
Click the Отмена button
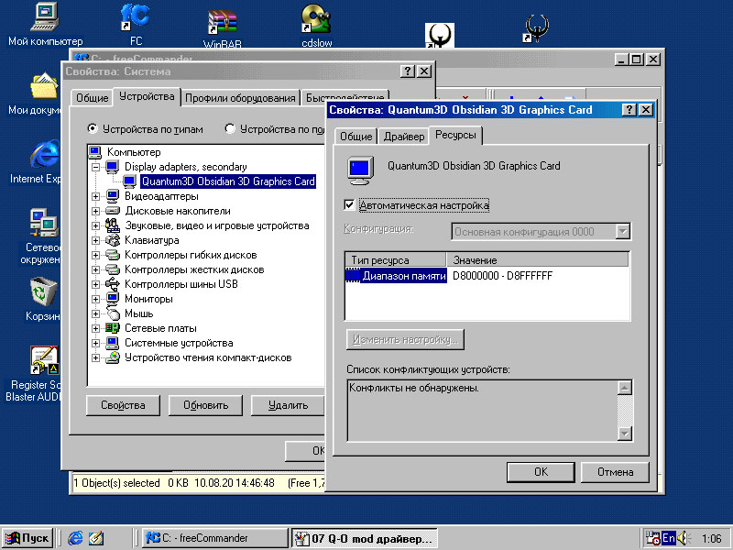615,472
